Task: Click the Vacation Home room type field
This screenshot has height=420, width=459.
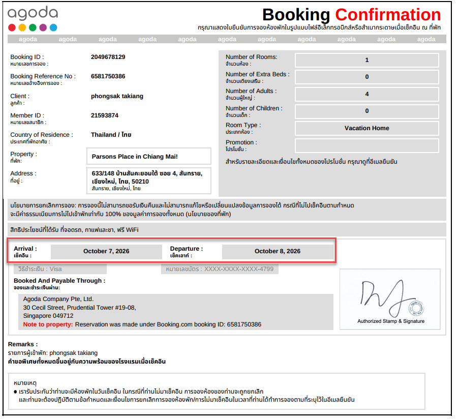Action: point(367,128)
